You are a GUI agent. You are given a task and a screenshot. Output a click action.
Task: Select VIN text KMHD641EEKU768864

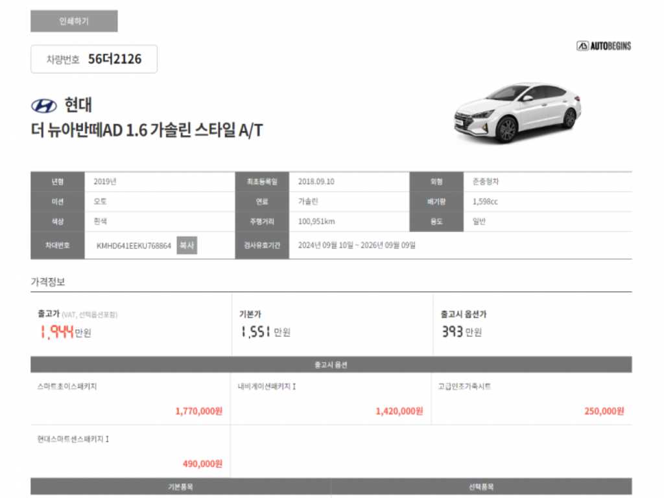[x=134, y=246]
